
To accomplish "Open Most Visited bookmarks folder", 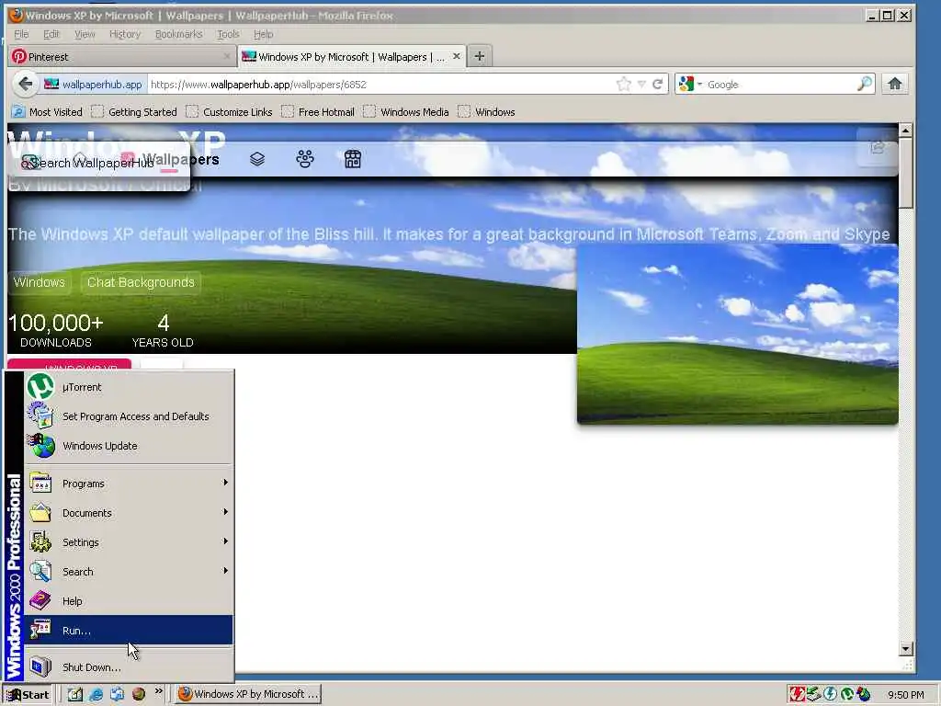I will (x=47, y=111).
